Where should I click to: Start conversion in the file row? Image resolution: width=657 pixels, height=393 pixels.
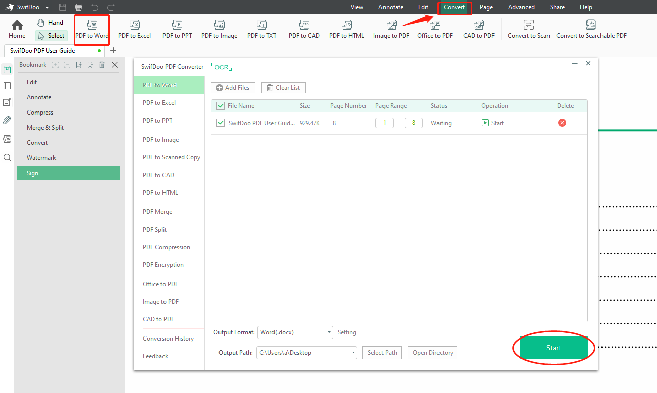492,123
